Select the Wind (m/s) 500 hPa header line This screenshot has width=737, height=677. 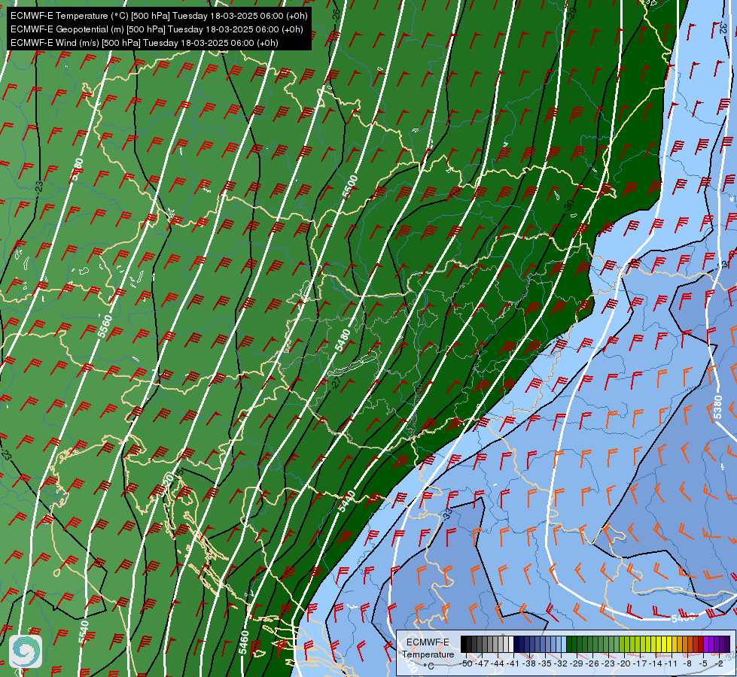point(145,43)
